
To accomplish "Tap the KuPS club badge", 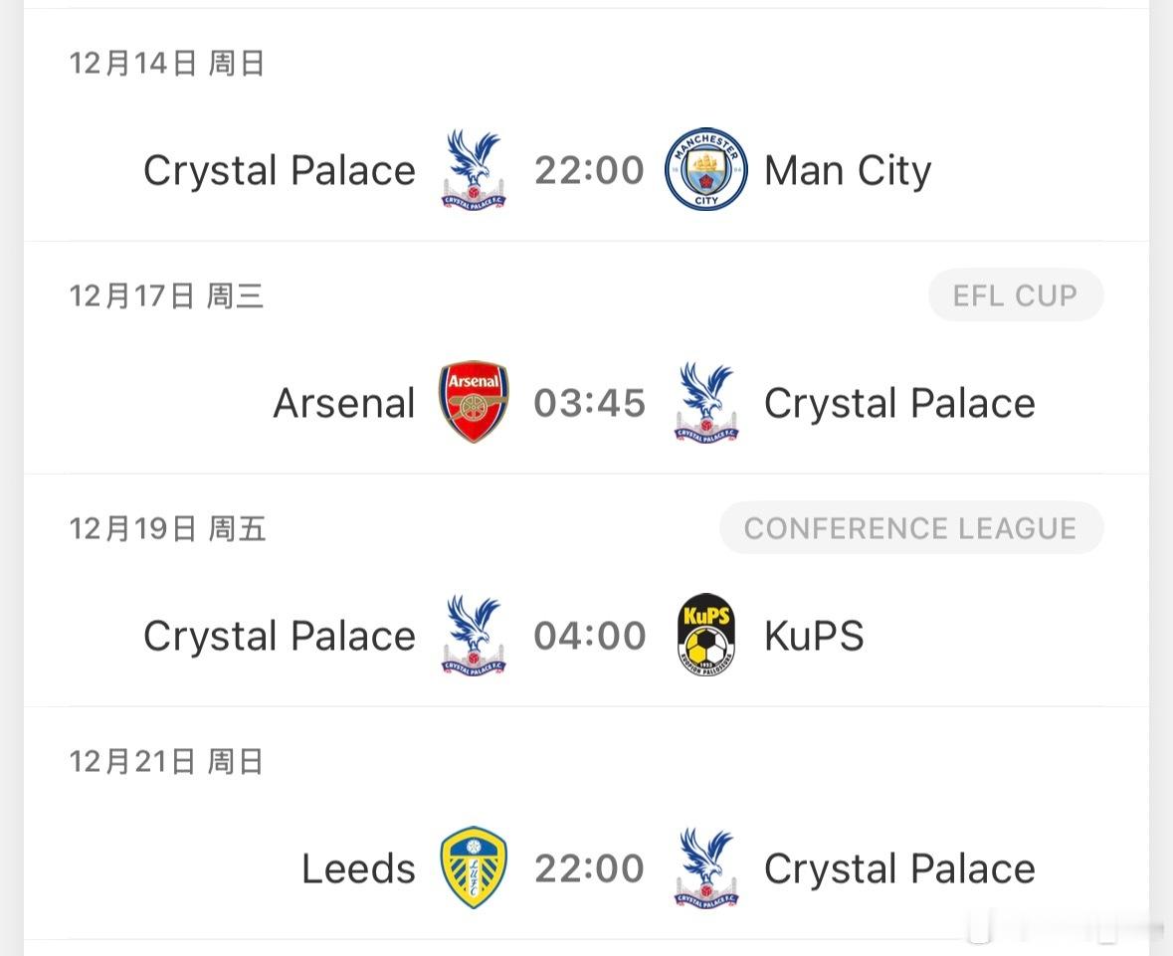I will pos(705,635).
